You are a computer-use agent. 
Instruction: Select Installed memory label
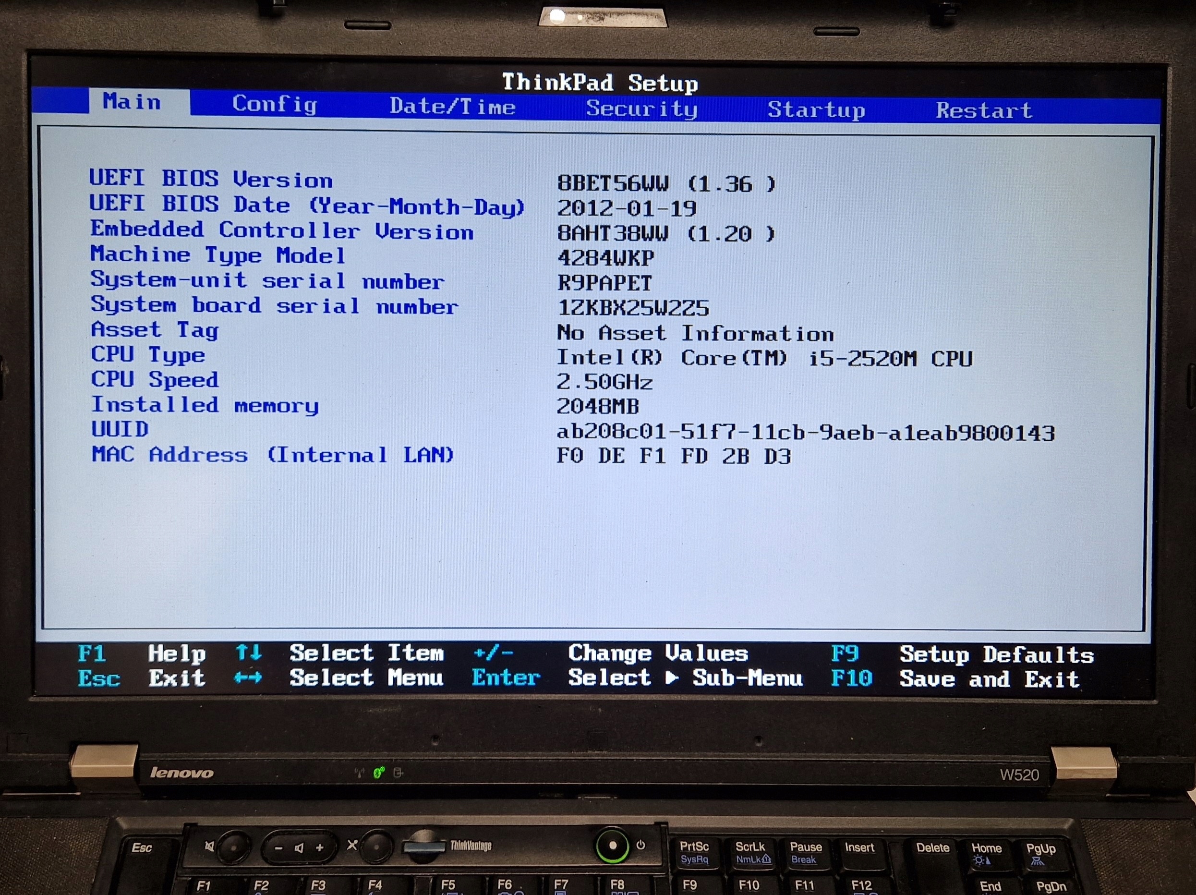click(x=205, y=405)
